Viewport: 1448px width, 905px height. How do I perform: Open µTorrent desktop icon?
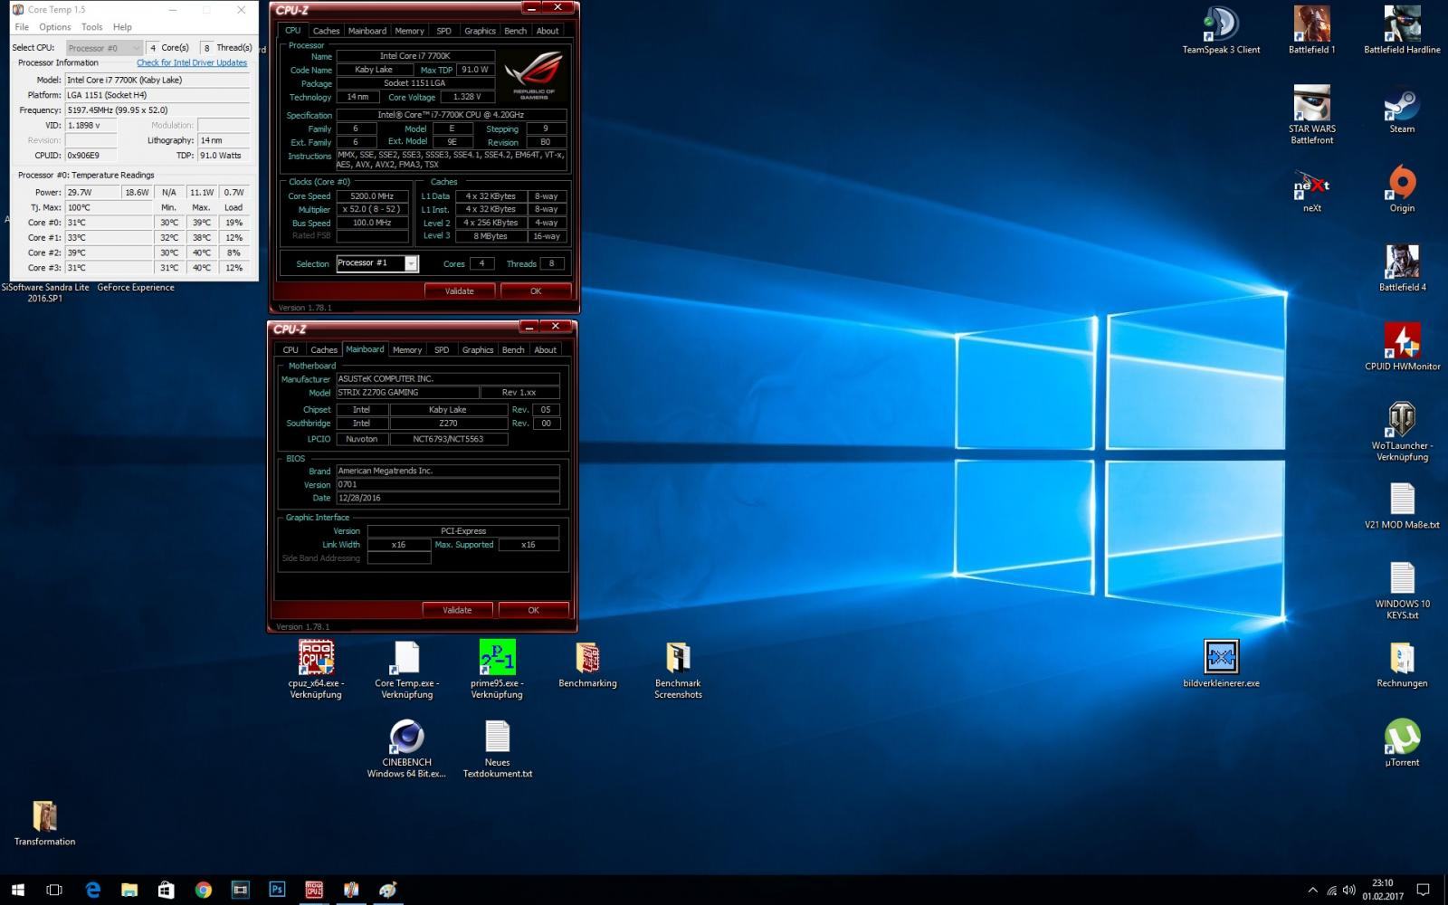point(1402,742)
